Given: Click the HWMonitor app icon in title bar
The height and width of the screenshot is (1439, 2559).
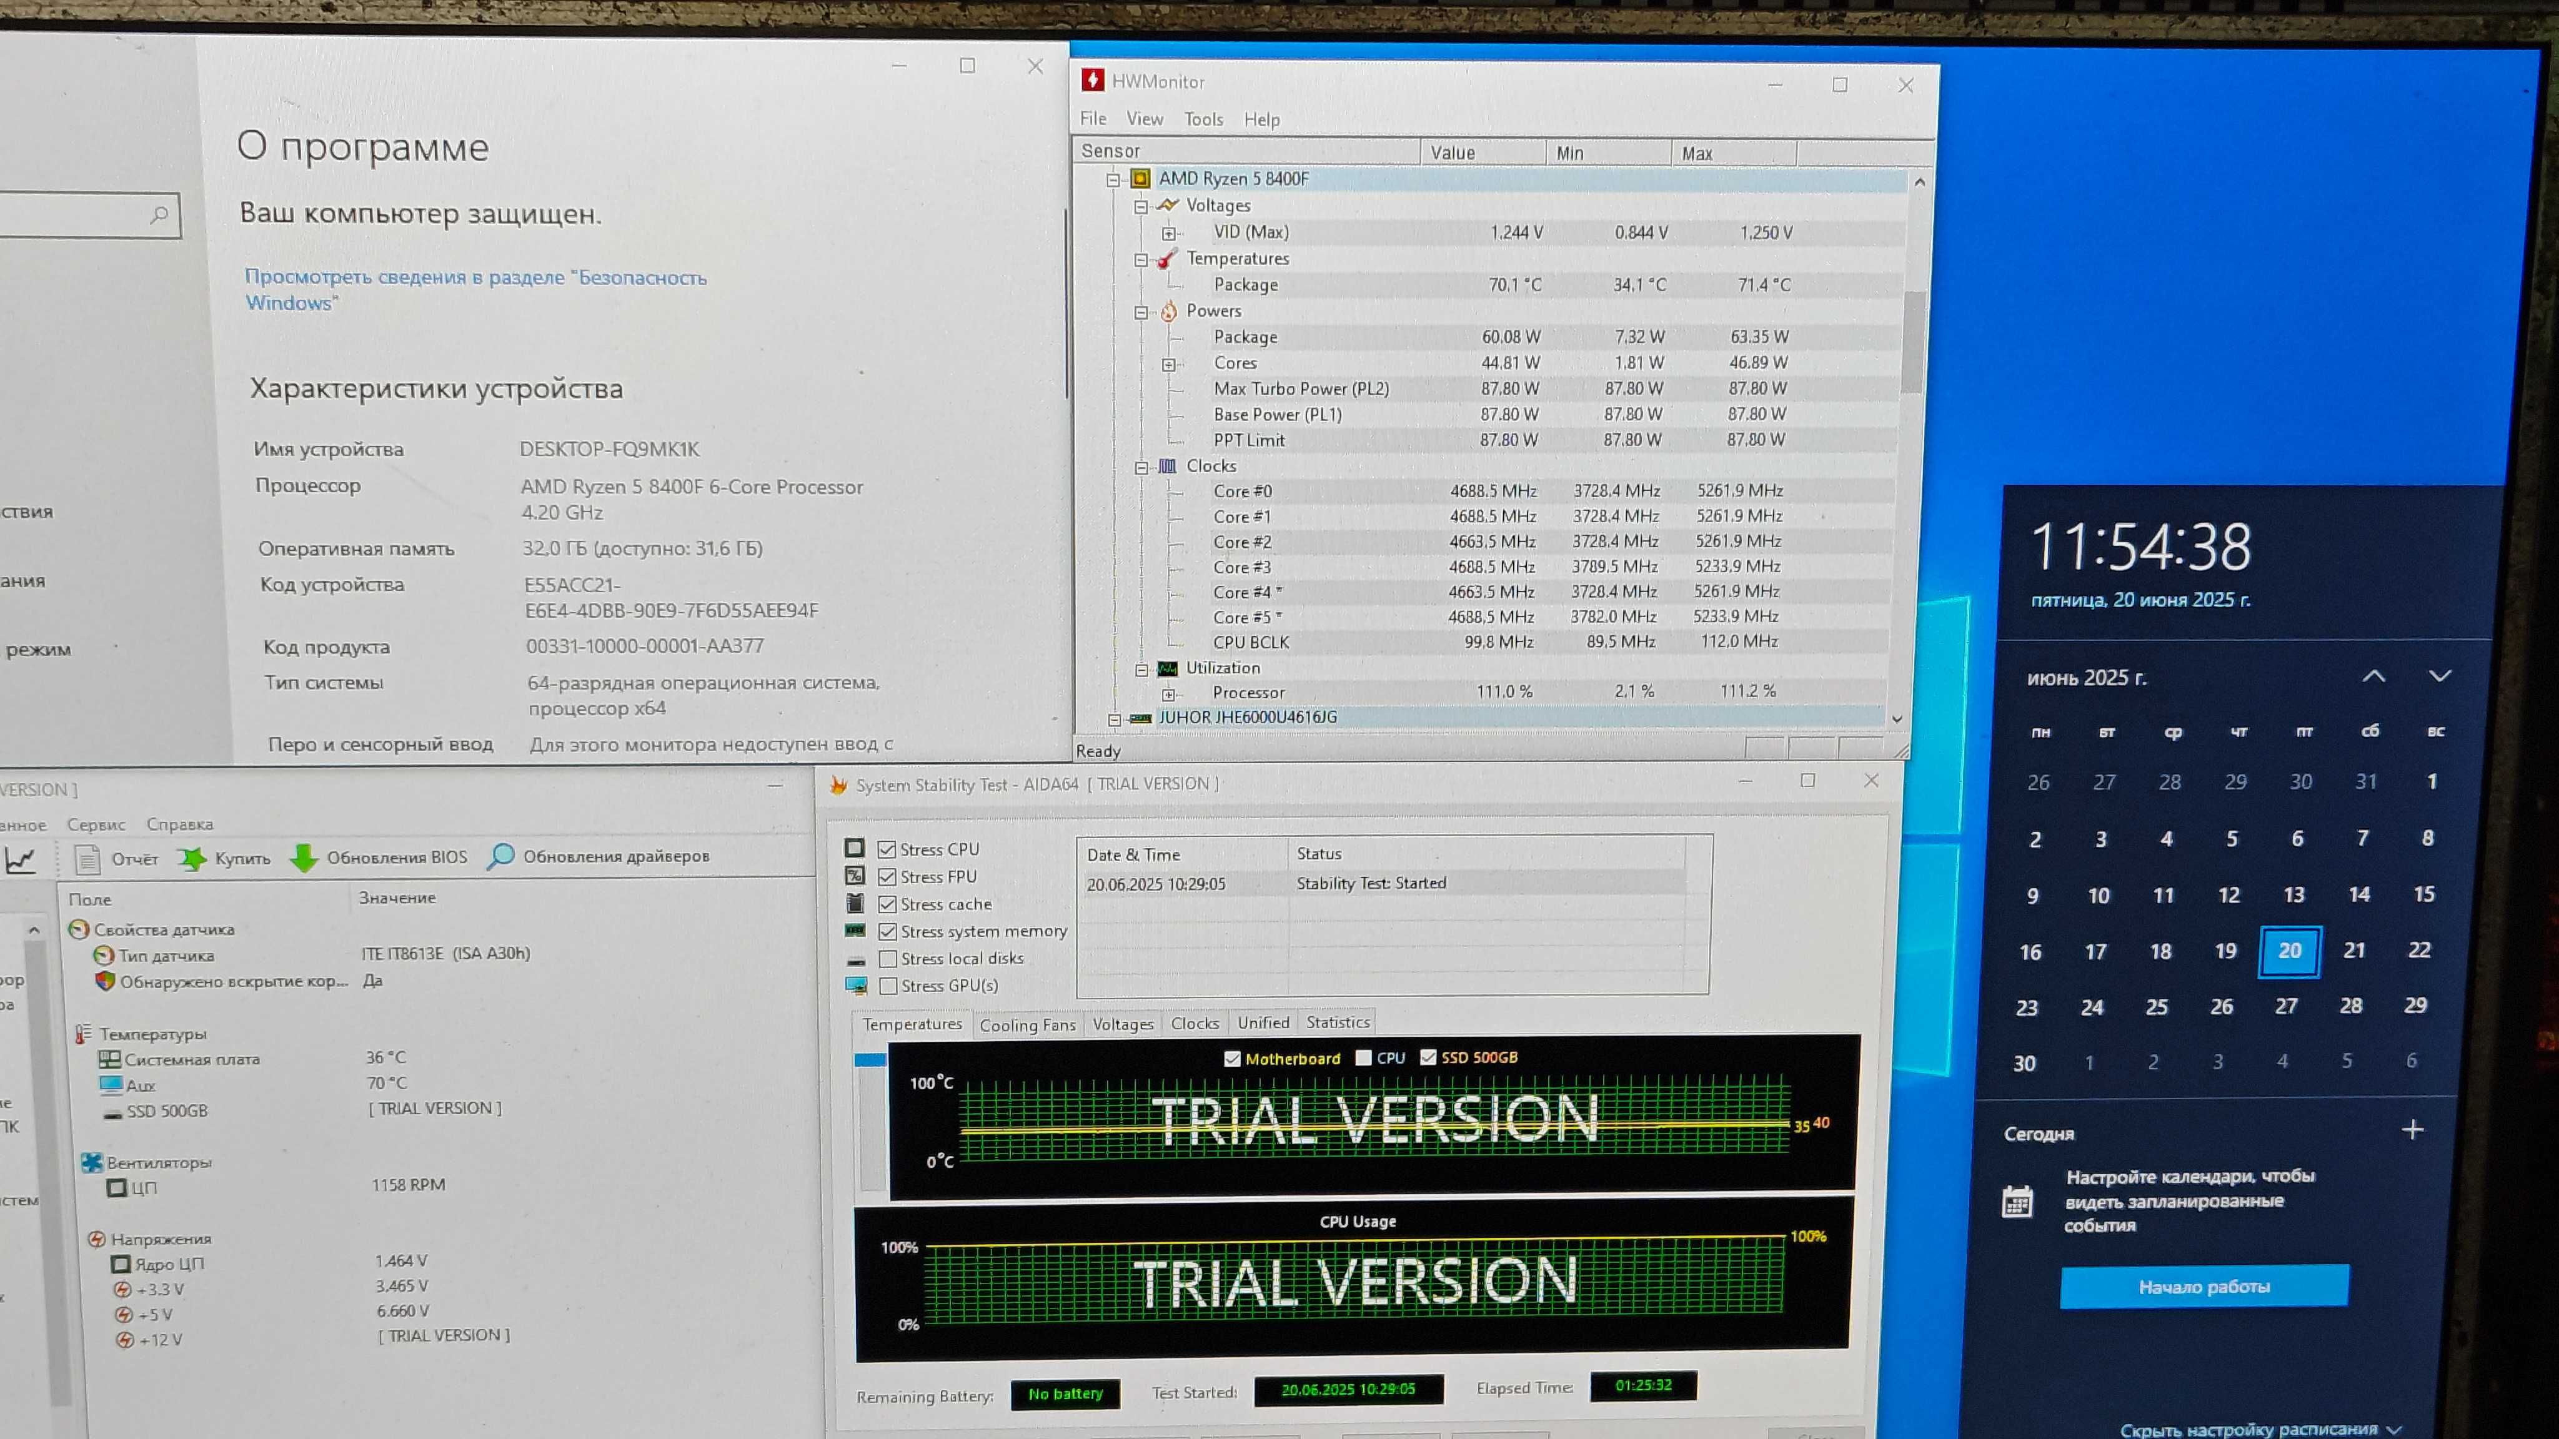Looking at the screenshot, I should [x=1093, y=81].
